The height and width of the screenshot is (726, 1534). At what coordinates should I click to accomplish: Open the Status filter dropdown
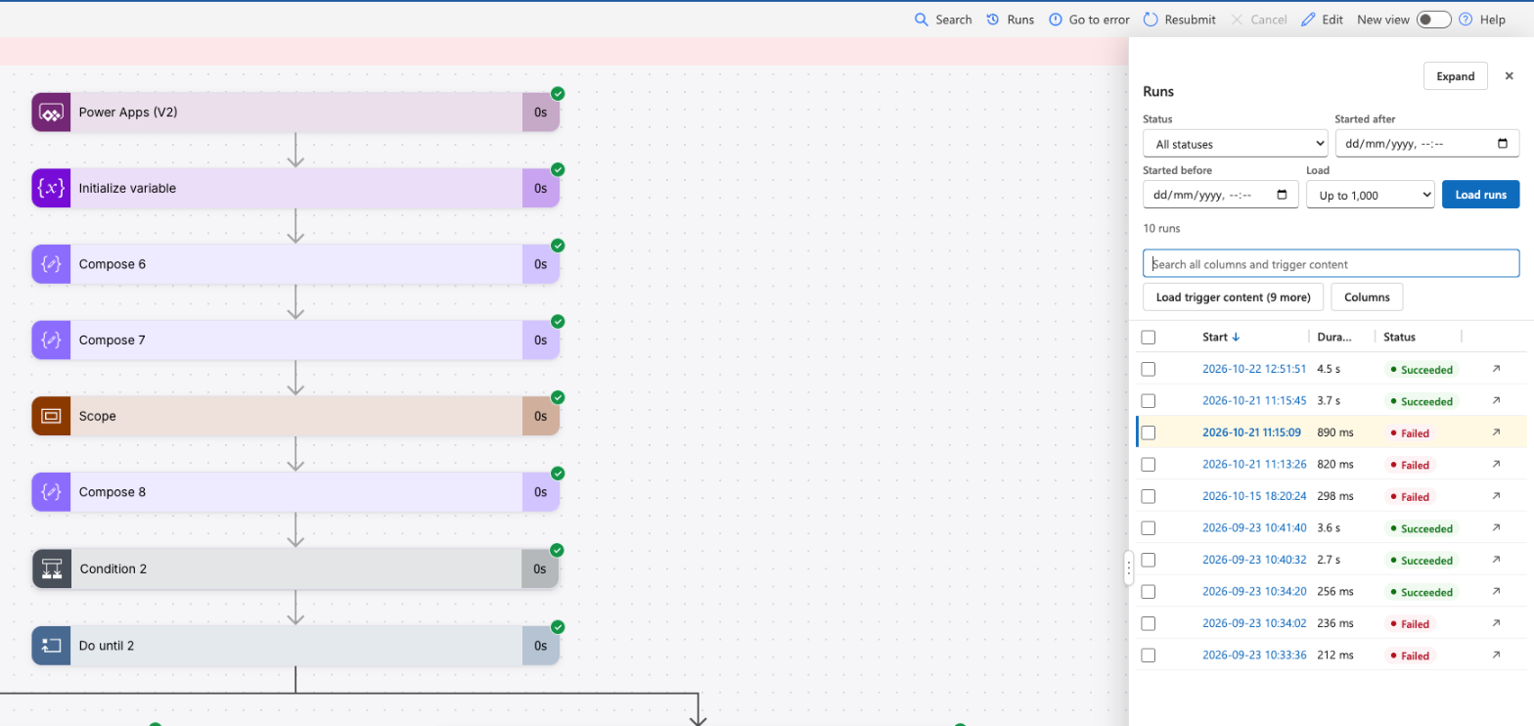click(1236, 144)
